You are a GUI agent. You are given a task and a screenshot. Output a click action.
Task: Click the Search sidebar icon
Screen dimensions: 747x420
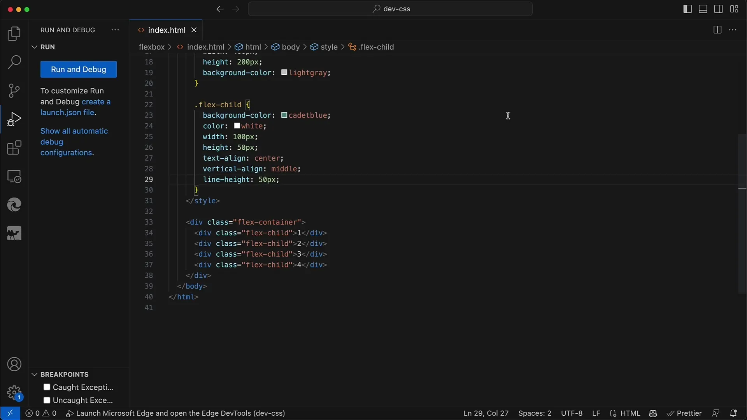click(x=14, y=61)
